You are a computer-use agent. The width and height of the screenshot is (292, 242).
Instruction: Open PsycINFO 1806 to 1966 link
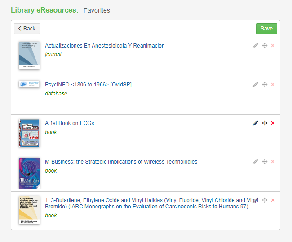(88, 85)
